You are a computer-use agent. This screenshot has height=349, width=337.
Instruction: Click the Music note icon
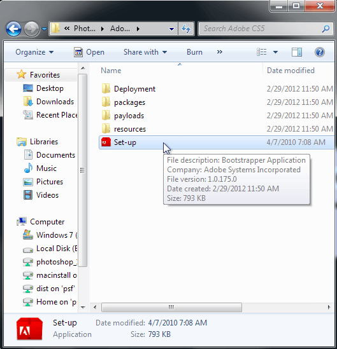click(x=28, y=168)
